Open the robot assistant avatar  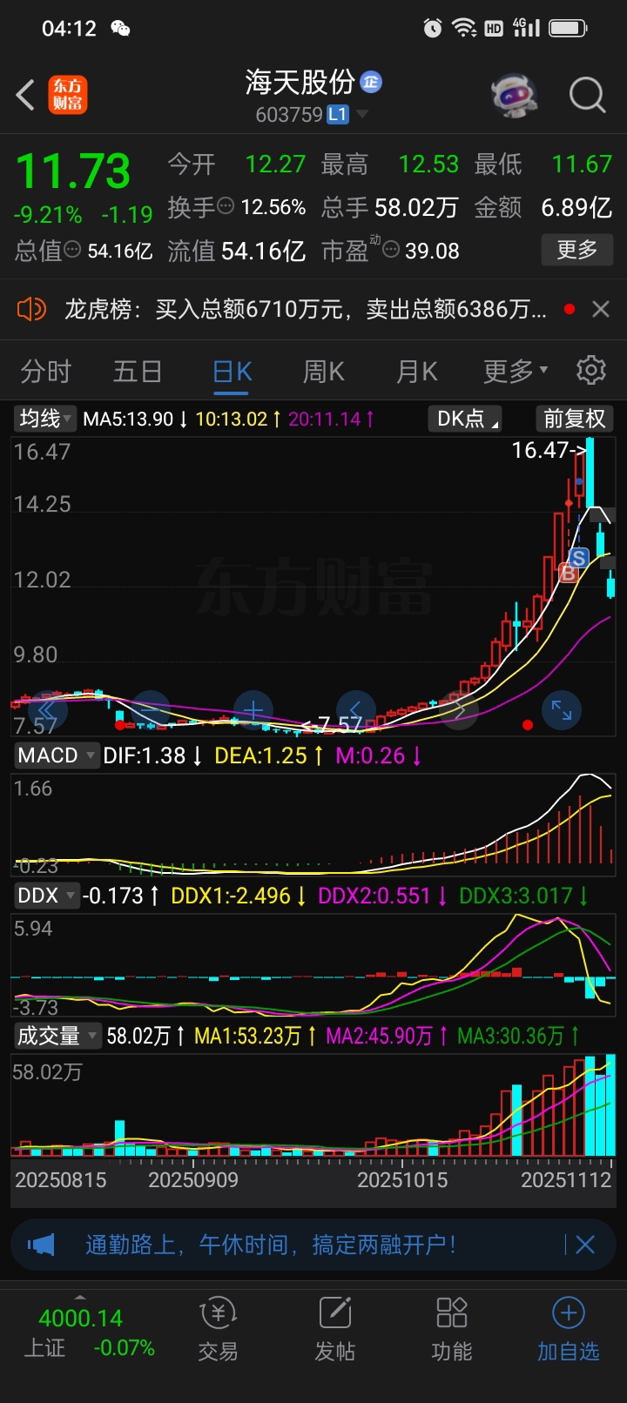(x=515, y=94)
